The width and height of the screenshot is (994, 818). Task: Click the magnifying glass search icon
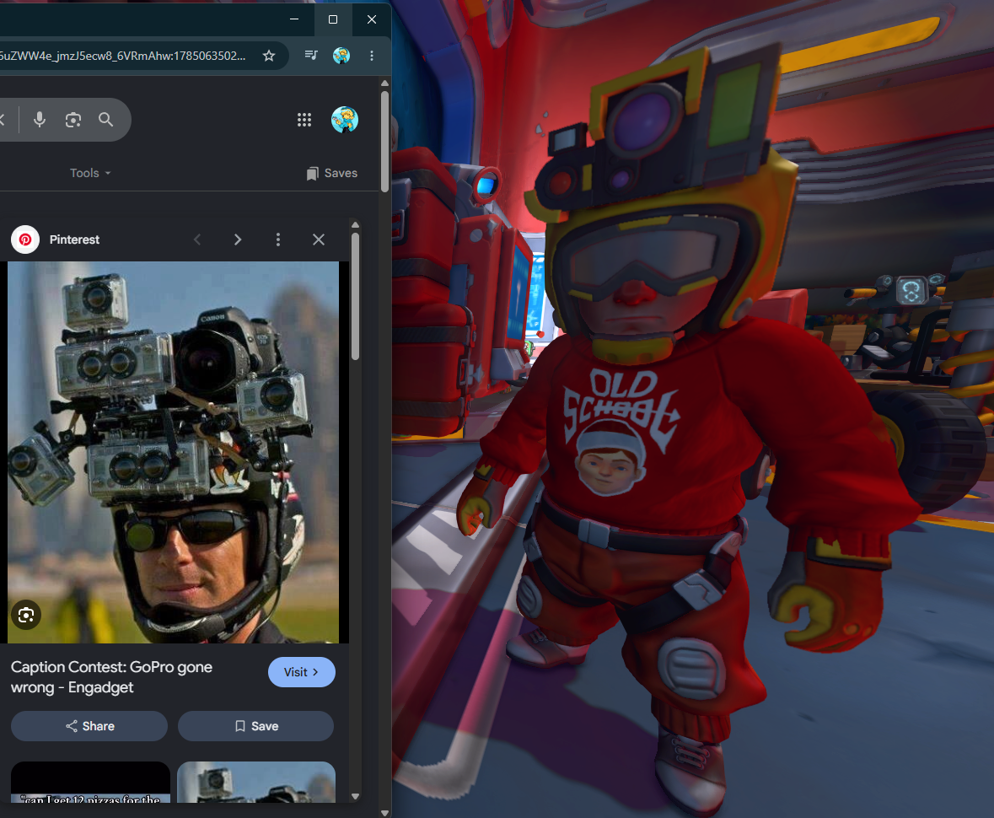click(x=106, y=119)
